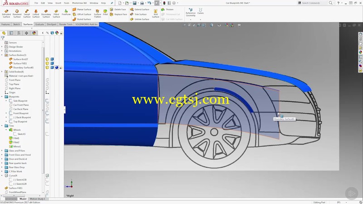Screen dimensions: 363x204
Task: Change Boundary-Surface61 appearance color sphere
Action: tap(57, 68)
